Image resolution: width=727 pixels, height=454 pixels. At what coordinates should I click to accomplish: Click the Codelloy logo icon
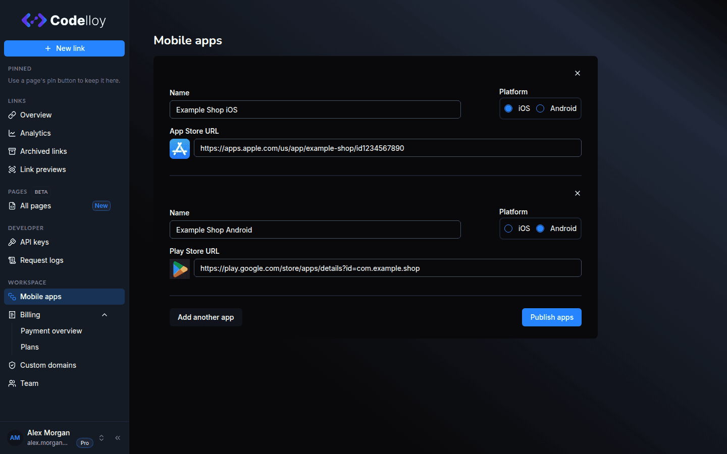click(34, 20)
